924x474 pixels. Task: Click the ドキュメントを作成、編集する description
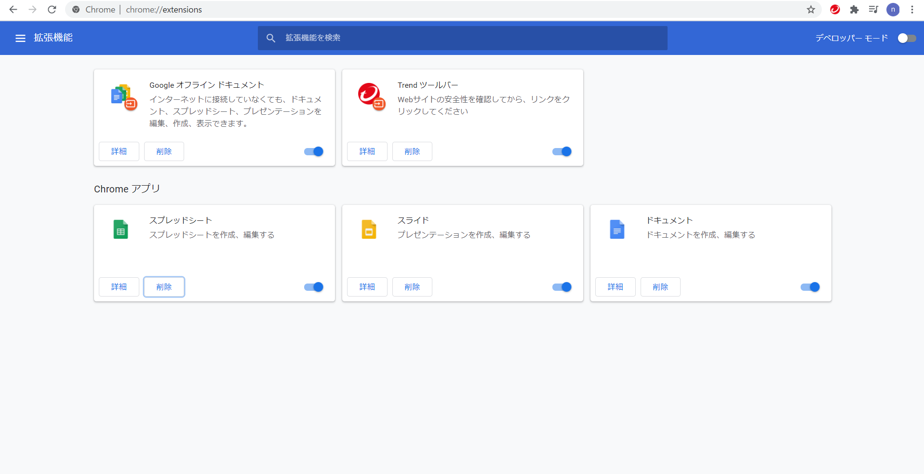click(701, 235)
